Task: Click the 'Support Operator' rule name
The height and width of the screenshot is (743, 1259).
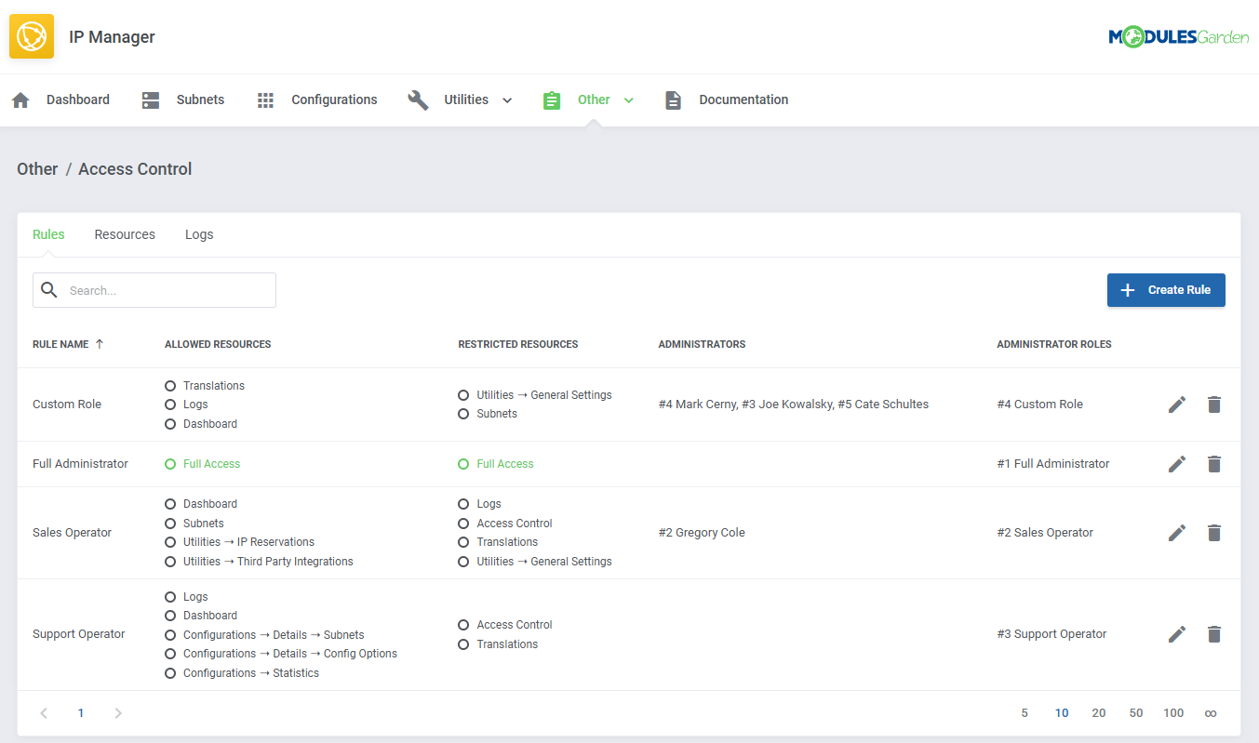Action: (79, 634)
